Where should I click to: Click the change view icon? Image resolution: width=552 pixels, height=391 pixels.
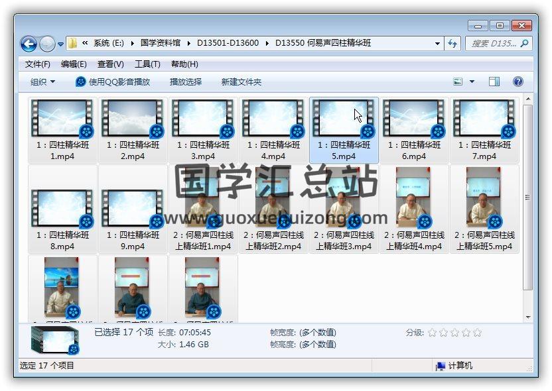pyautogui.click(x=458, y=82)
